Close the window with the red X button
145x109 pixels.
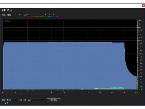[144, 6]
